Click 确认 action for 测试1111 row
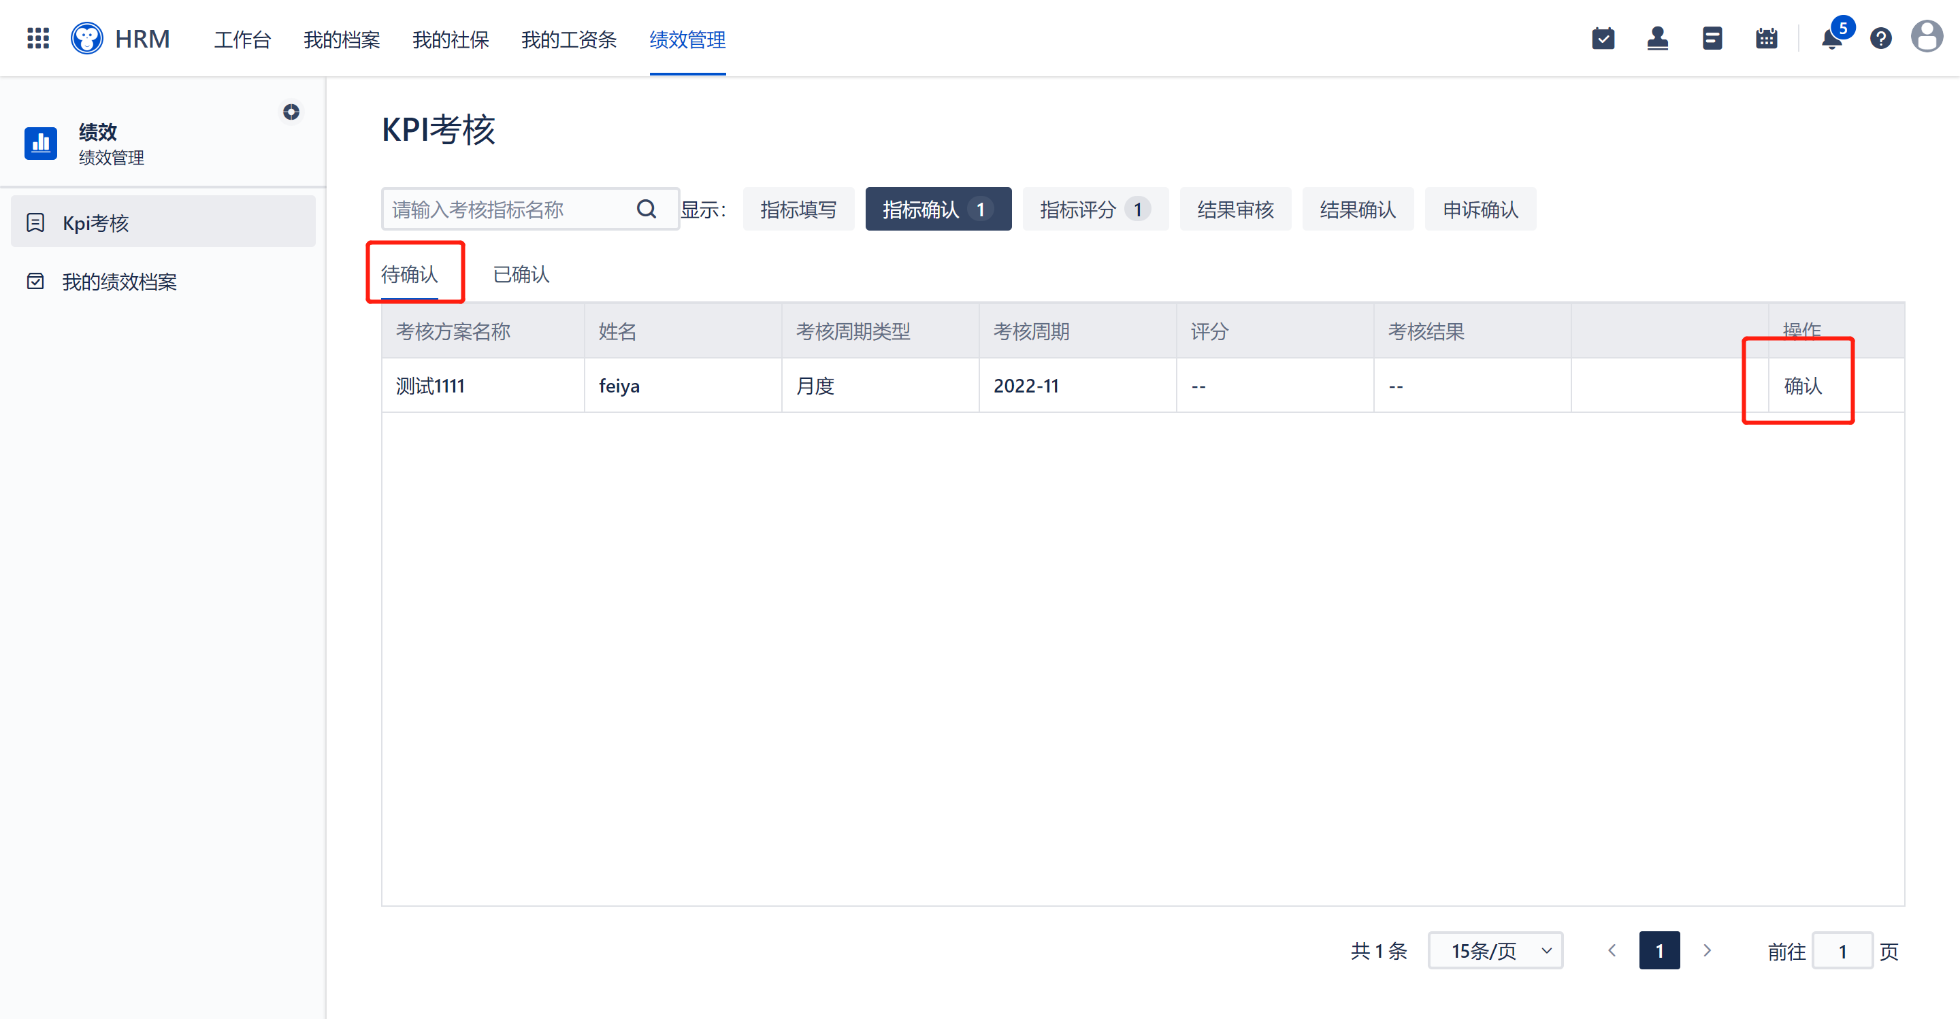 pos(1803,386)
